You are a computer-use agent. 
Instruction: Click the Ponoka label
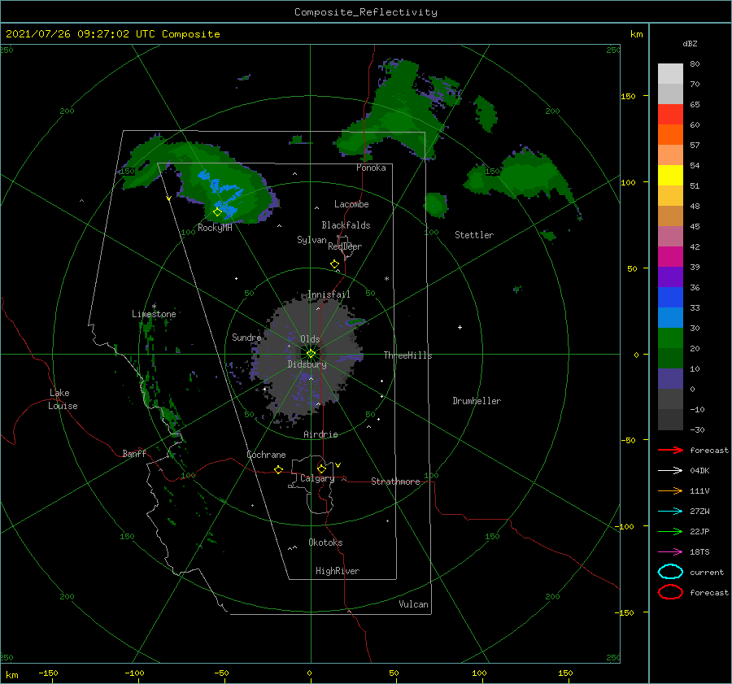[371, 168]
